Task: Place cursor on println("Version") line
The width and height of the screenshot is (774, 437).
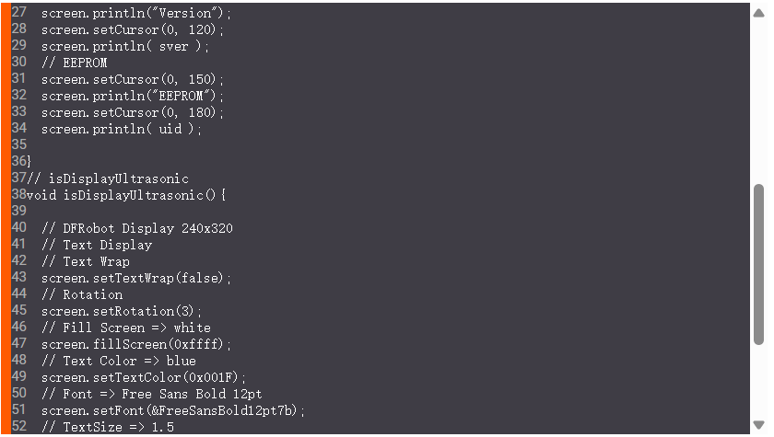Action: click(137, 13)
